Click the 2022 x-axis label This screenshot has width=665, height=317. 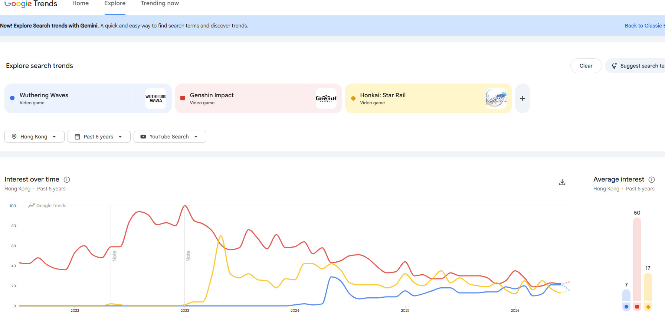[x=75, y=310]
